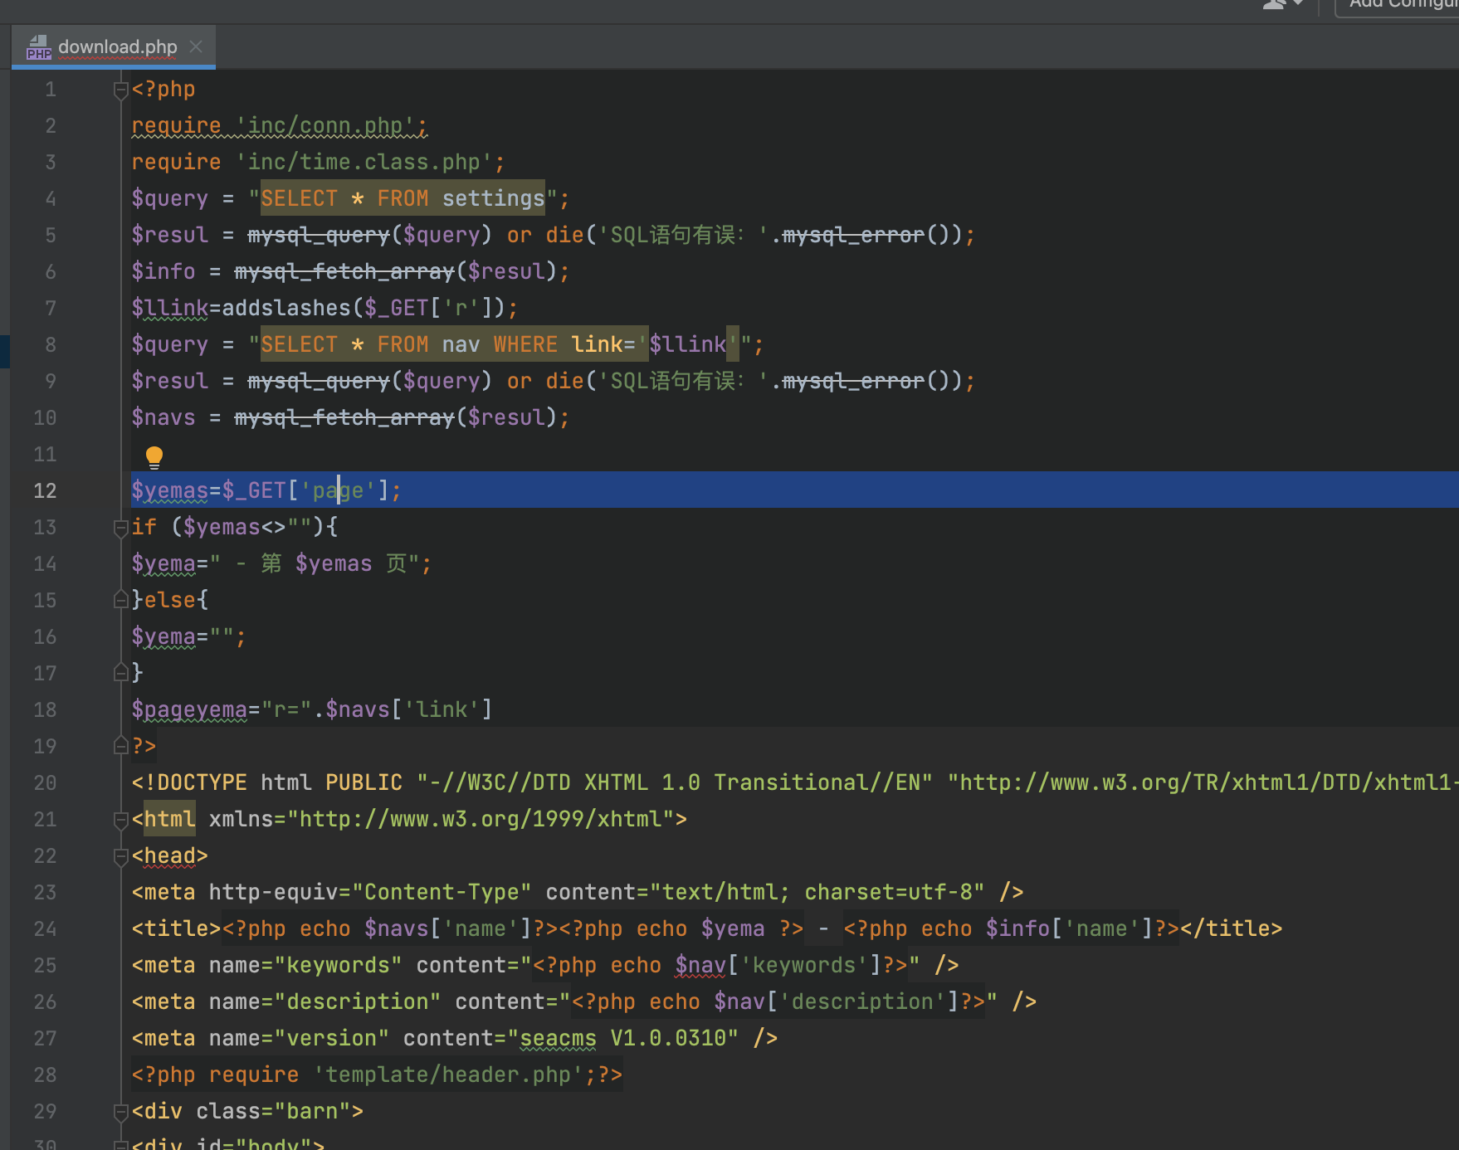1459x1150 pixels.
Task: Click the <title> tag on line 24
Action: coord(177,928)
